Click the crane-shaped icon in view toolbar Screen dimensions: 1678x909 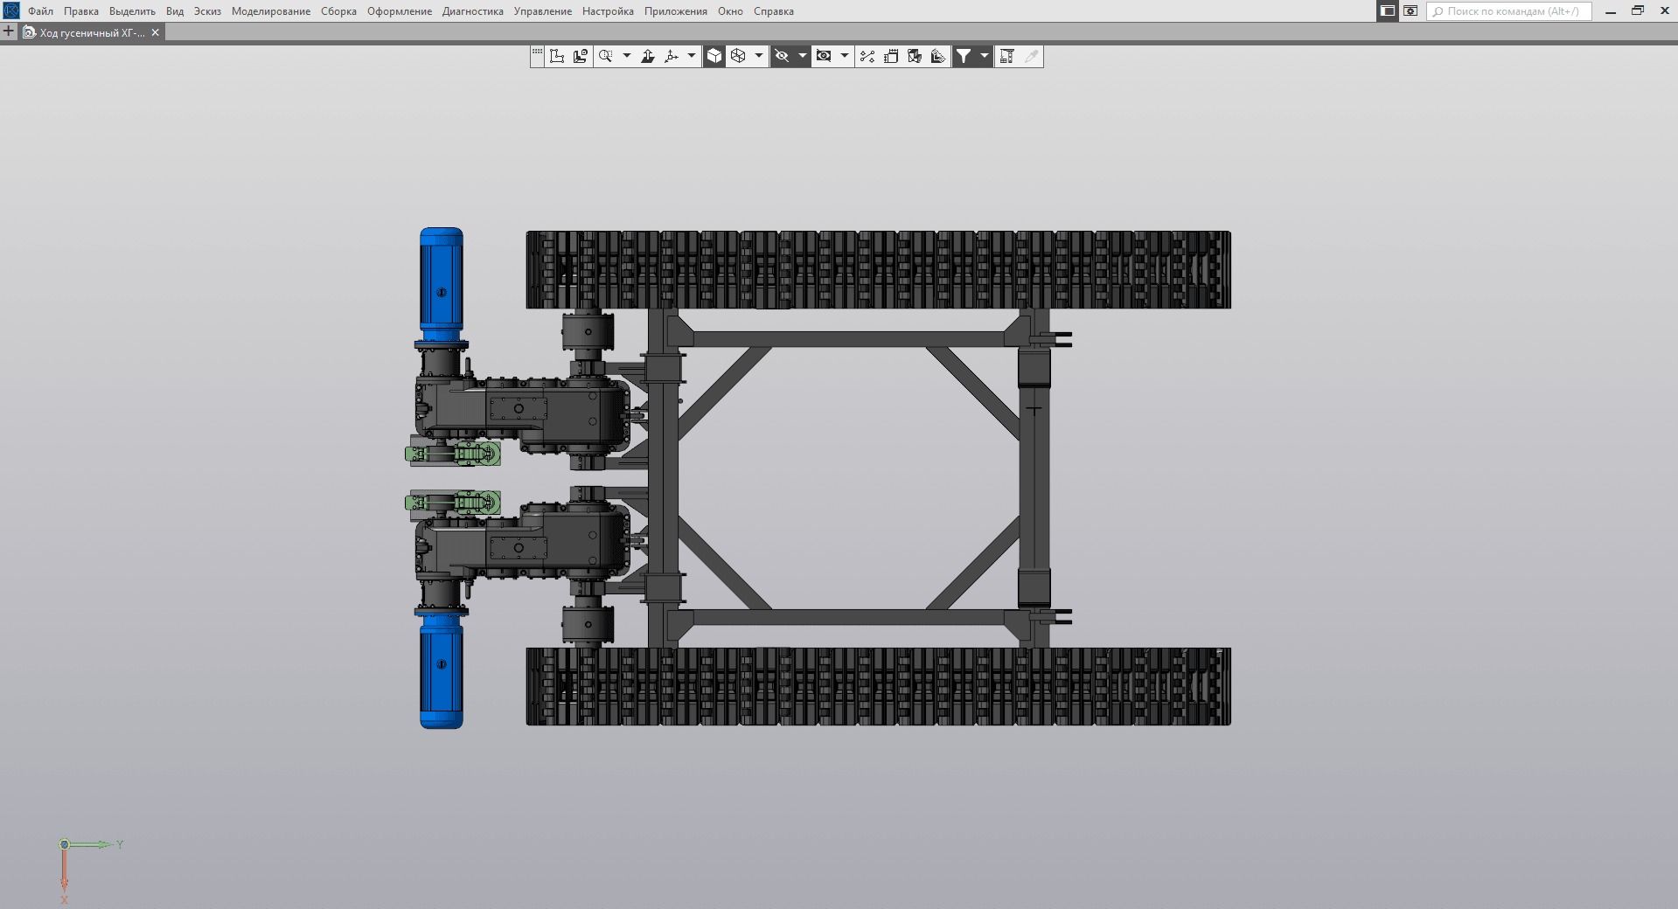coord(1006,57)
